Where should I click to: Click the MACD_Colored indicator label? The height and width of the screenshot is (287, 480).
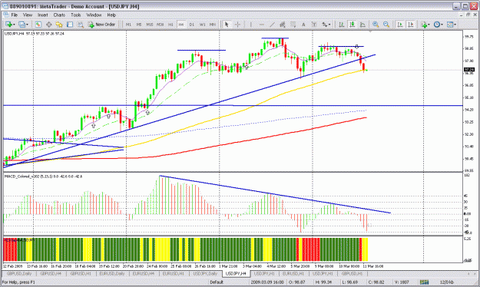tap(43, 176)
